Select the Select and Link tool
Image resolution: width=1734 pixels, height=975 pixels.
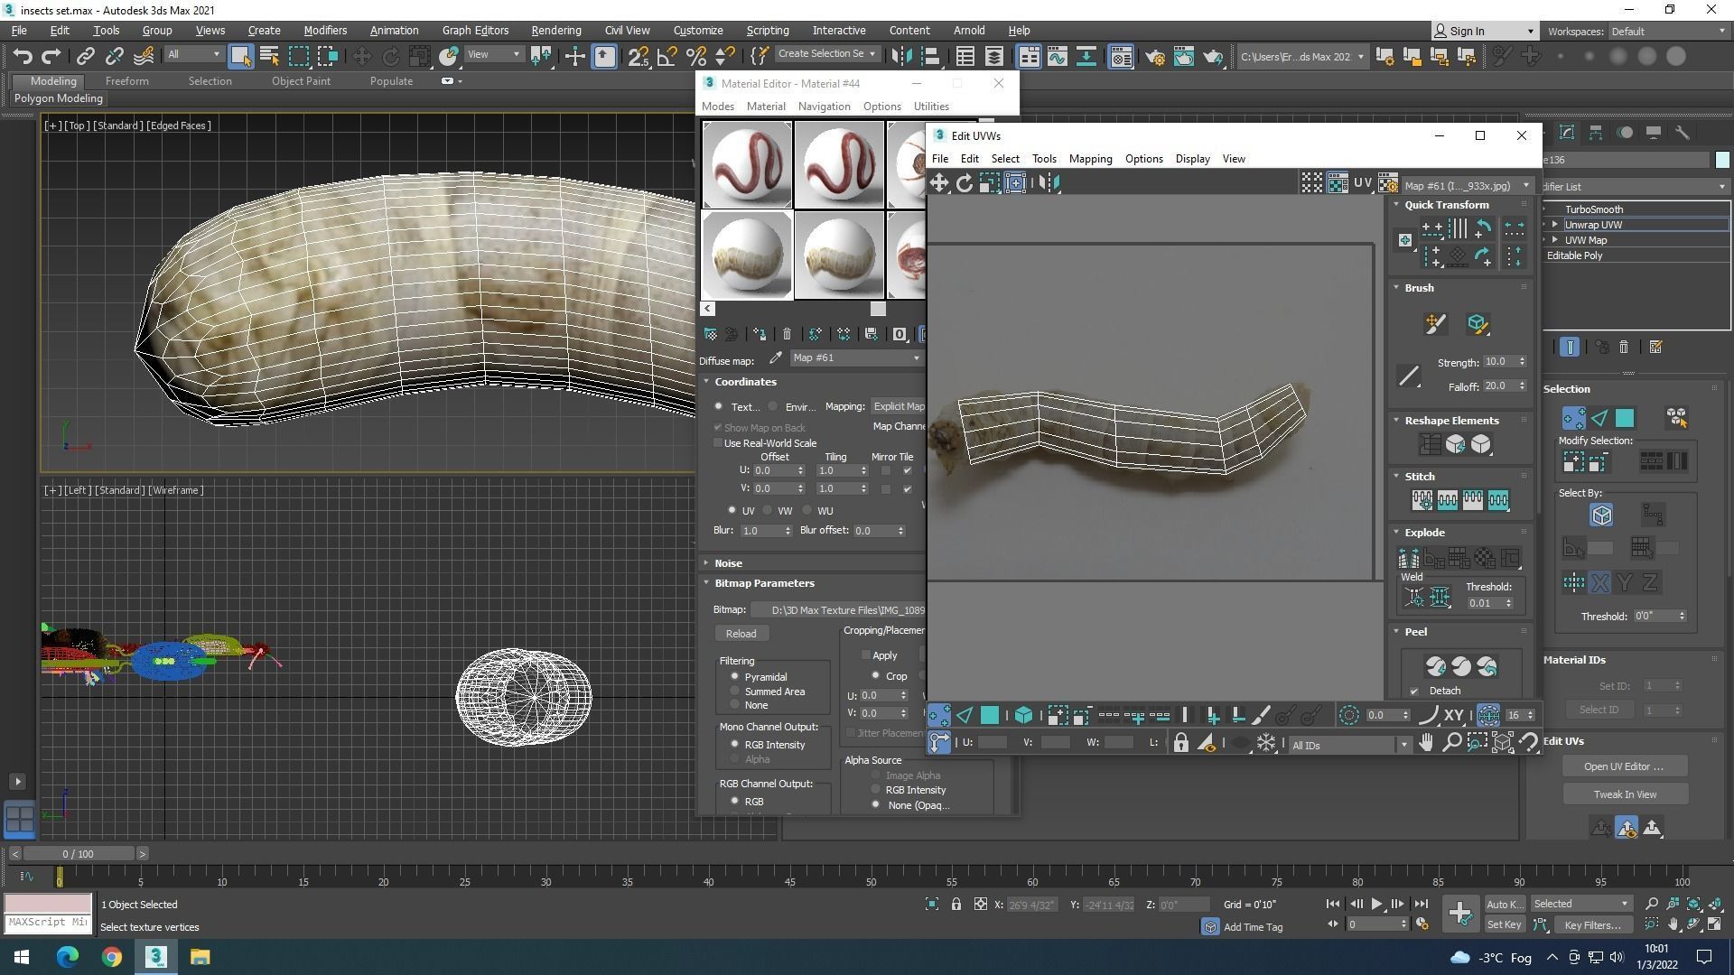point(85,57)
